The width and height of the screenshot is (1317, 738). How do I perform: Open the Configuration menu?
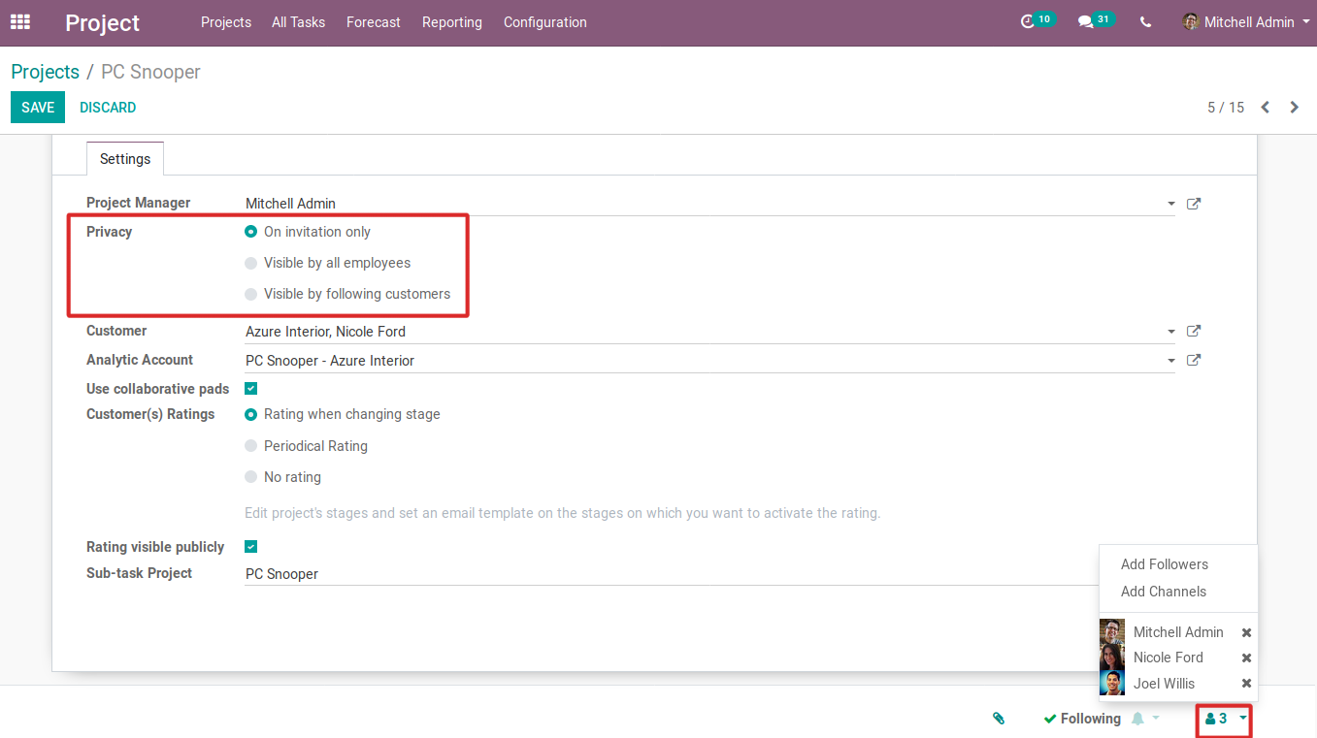[x=545, y=21]
